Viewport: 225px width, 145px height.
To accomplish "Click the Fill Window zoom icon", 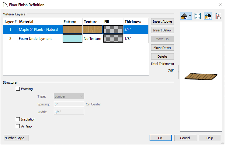I will [198, 16].
